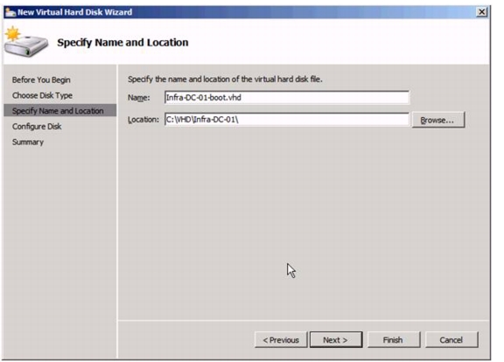Click the hard disk drive icon
Image resolution: width=504 pixels, height=362 pixels.
26,42
